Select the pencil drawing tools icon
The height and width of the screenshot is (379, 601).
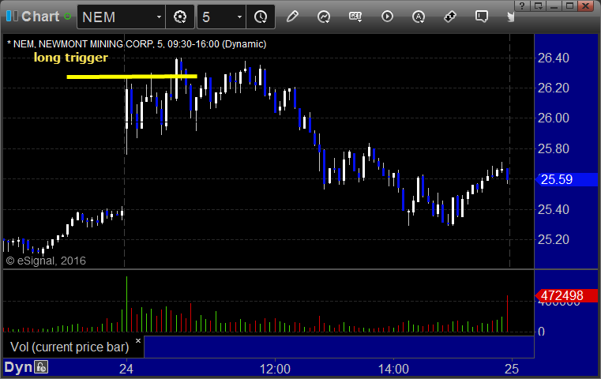click(x=292, y=17)
